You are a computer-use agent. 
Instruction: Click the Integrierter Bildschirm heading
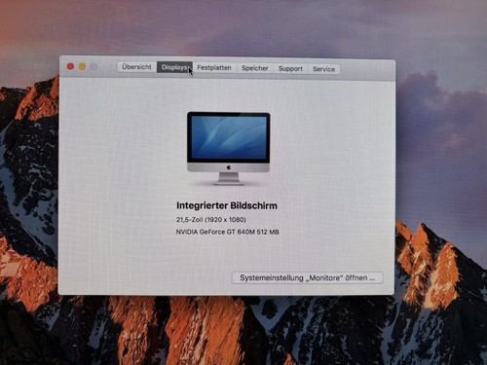coord(227,205)
